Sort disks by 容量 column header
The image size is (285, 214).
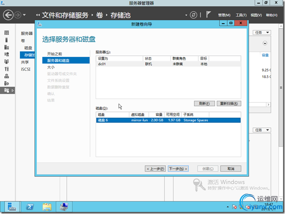point(157,115)
